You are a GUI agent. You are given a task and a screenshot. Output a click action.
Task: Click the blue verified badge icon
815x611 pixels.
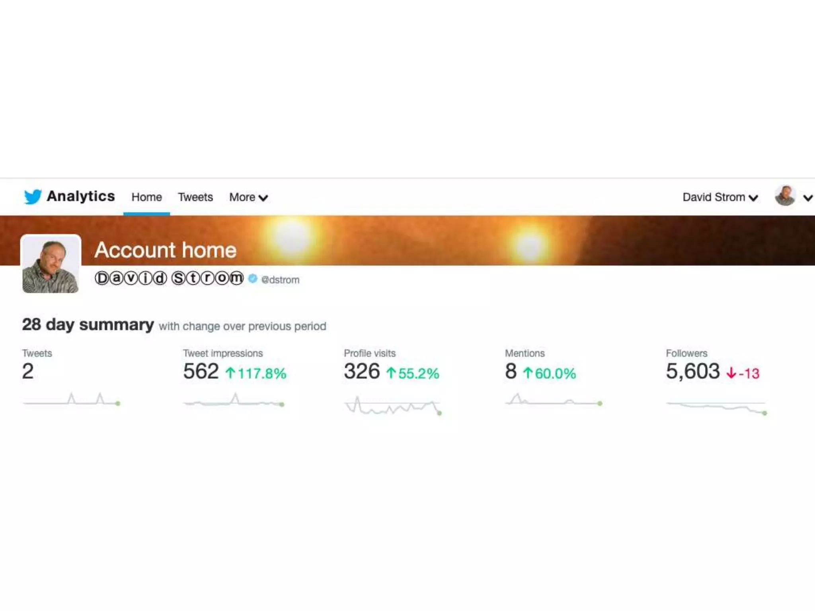[253, 279]
